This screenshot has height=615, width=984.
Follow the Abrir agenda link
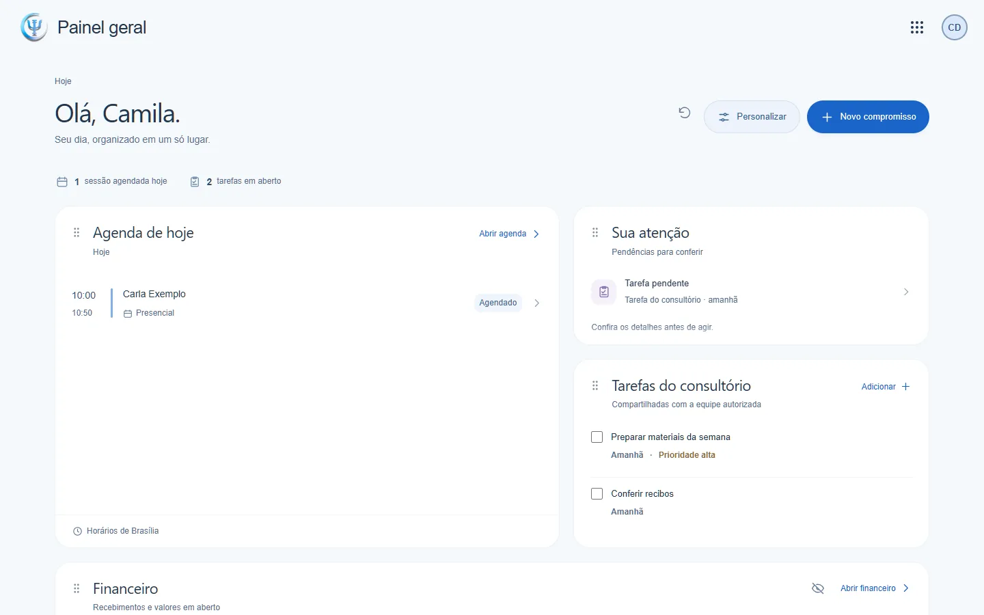click(x=510, y=234)
